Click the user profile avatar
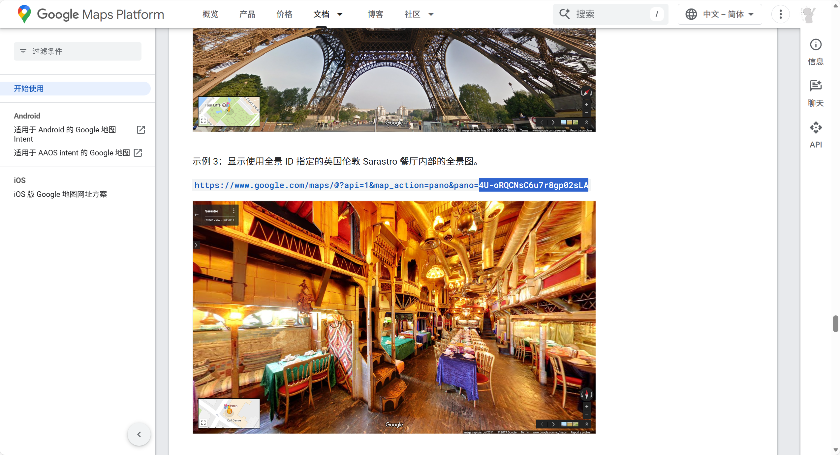This screenshot has width=840, height=455. tap(808, 14)
